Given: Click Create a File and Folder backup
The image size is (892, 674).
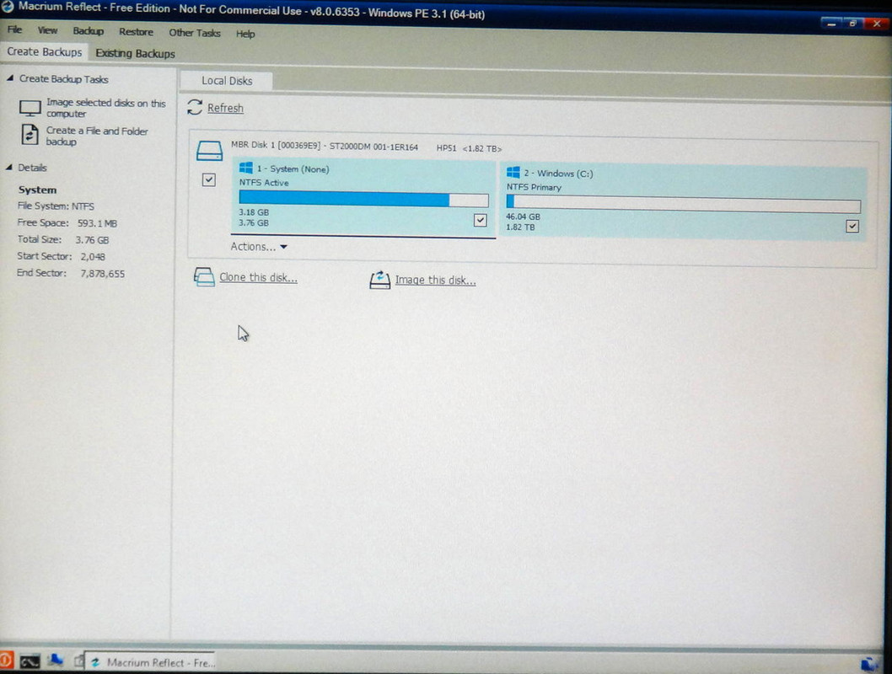Looking at the screenshot, I should coord(97,136).
